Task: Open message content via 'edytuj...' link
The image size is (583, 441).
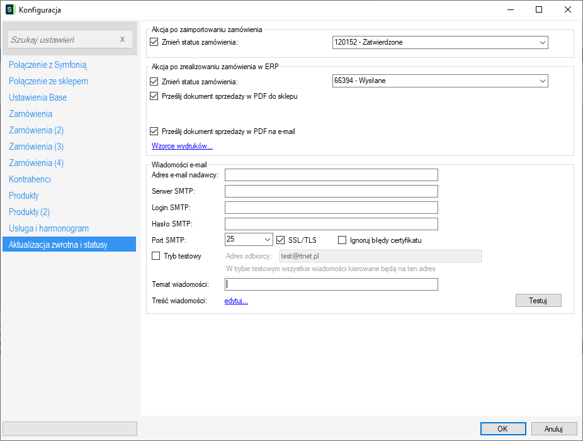Action: pos(236,301)
